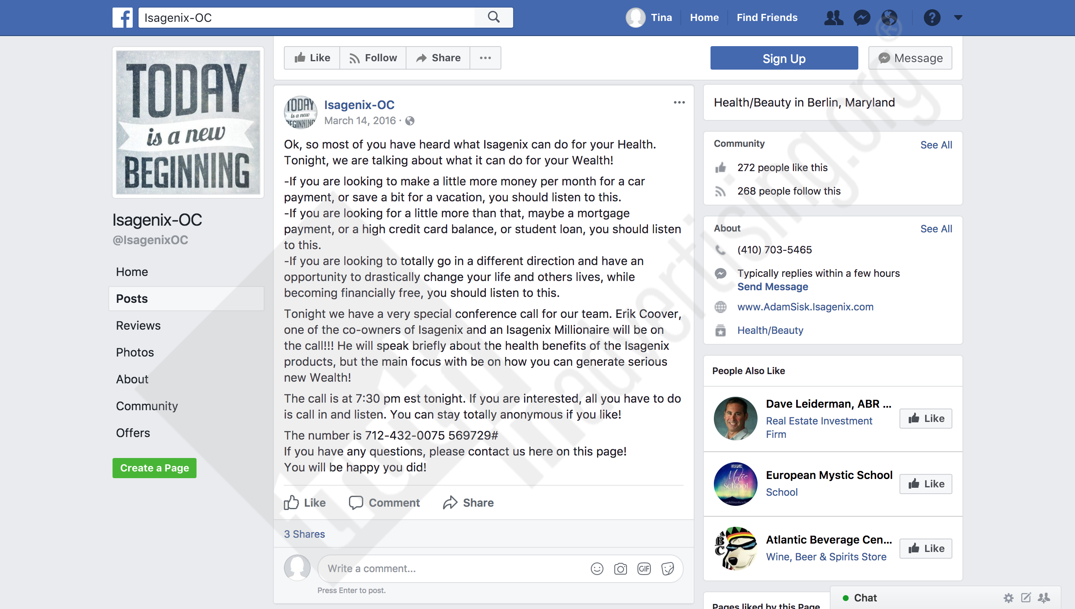Viewport: 1075px width, 609px height.
Task: Start new message from chat bar icon
Action: (x=1026, y=598)
